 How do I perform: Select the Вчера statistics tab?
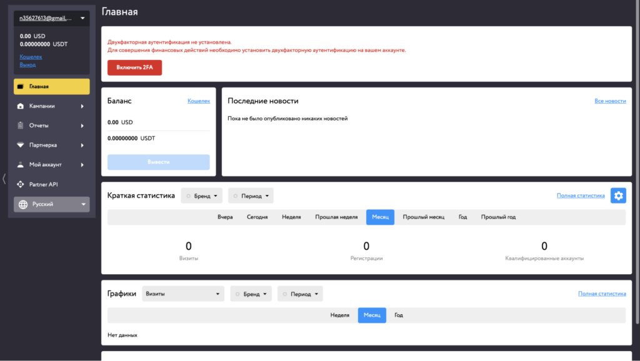pos(225,217)
